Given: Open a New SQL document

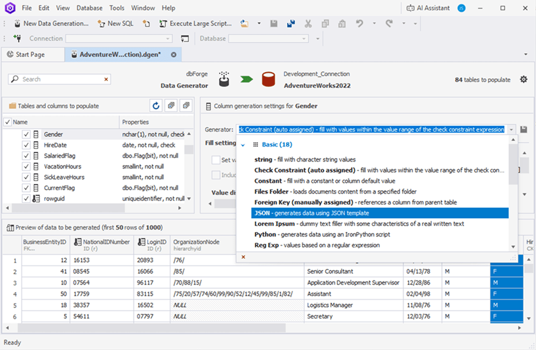Looking at the screenshot, I should pyautogui.click(x=116, y=24).
